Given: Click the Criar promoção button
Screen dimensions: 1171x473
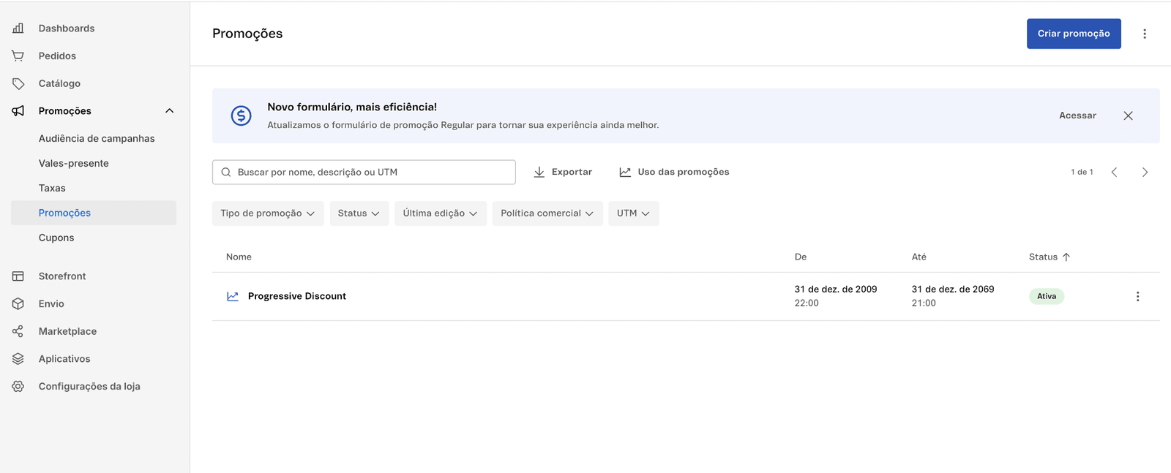Looking at the screenshot, I should [x=1074, y=34].
